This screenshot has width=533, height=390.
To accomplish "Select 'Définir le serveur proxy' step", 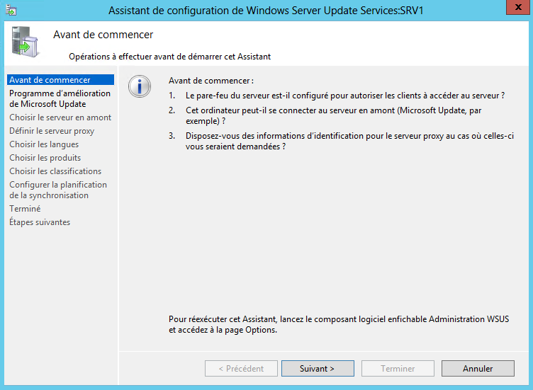I will (52, 131).
